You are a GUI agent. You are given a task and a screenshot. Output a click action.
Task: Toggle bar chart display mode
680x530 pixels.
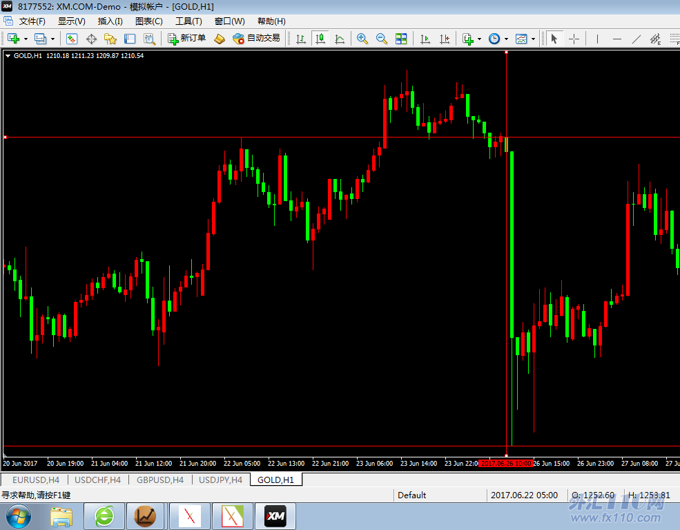coord(300,39)
